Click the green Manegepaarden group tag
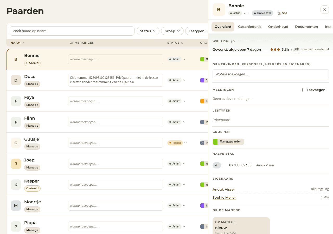This screenshot has width=333, height=234. point(228,142)
